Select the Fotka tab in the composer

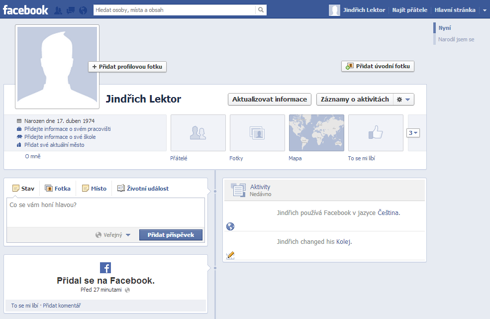(x=58, y=189)
